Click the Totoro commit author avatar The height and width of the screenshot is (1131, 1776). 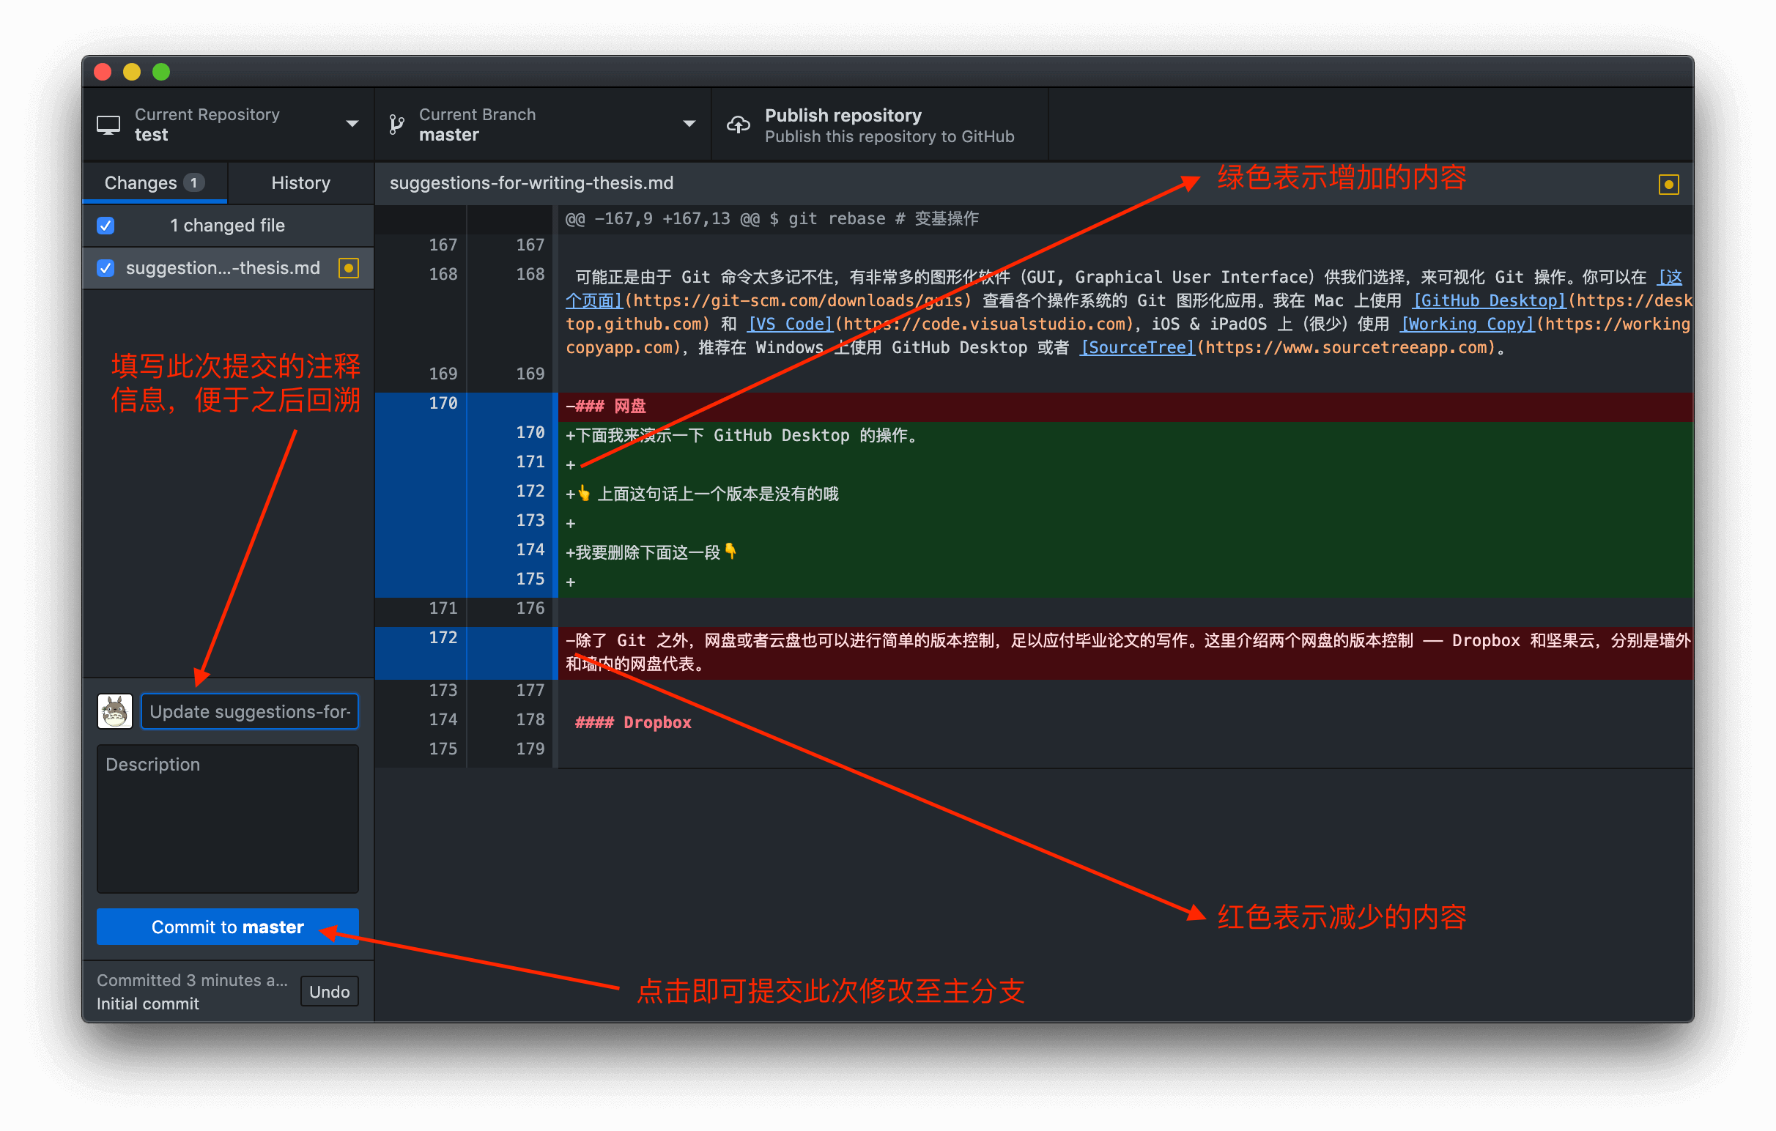[115, 711]
